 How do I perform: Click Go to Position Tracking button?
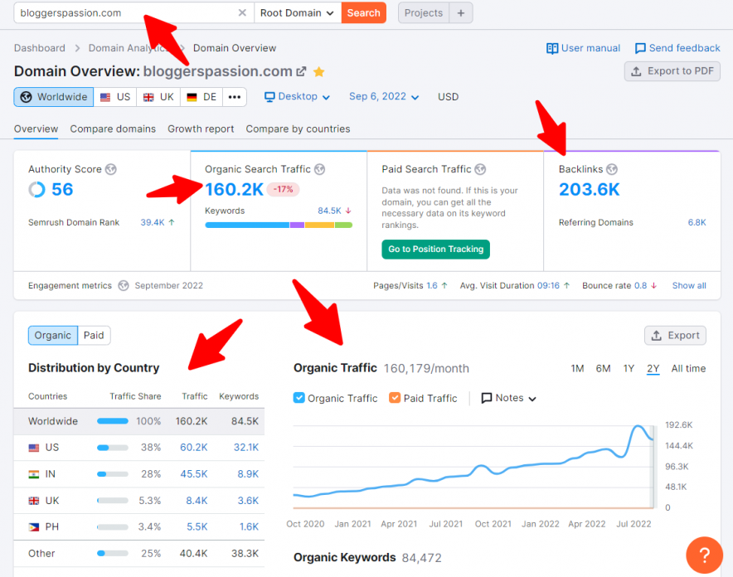click(435, 249)
